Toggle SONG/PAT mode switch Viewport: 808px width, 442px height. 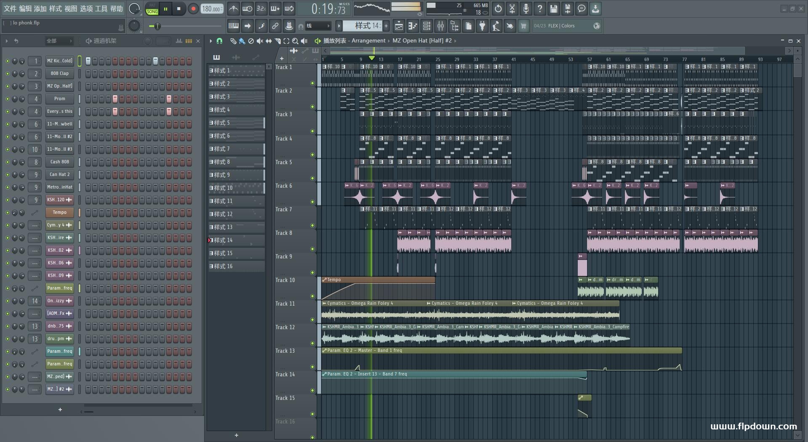click(152, 9)
